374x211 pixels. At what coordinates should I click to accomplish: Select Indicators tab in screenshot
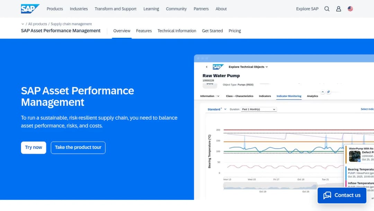click(x=265, y=96)
